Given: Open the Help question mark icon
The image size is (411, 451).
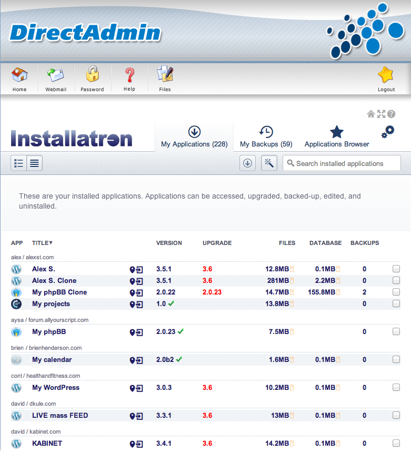Looking at the screenshot, I should coord(129,75).
